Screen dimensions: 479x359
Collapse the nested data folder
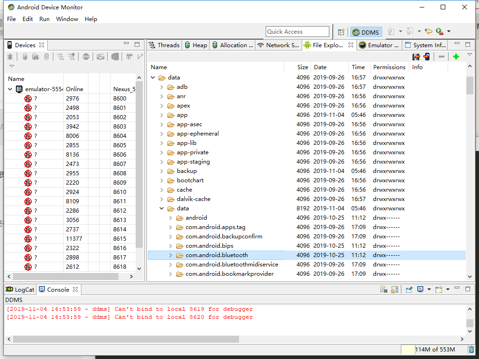161,208
